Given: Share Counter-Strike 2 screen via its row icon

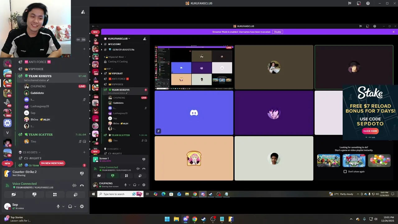Looking at the screenshot, I should click(82, 173).
